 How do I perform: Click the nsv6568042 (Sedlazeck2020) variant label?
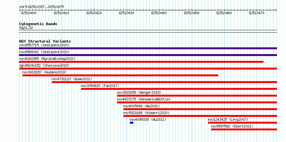point(44,52)
